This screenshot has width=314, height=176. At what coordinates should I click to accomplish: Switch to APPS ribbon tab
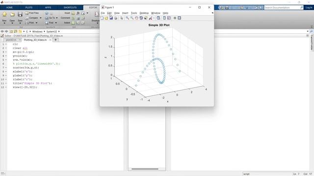48,8
